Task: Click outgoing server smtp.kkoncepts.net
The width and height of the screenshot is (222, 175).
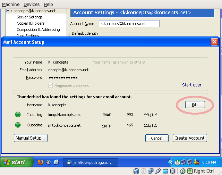Action: pyautogui.click(x=64, y=125)
